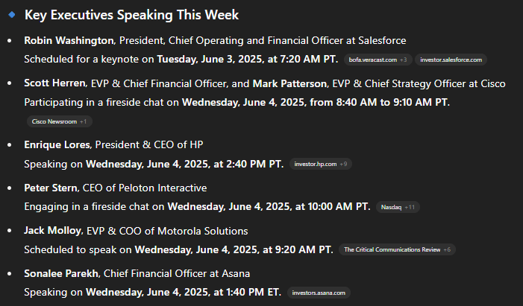
Task: Open The Critical Communications Review source
Action: [397, 249]
